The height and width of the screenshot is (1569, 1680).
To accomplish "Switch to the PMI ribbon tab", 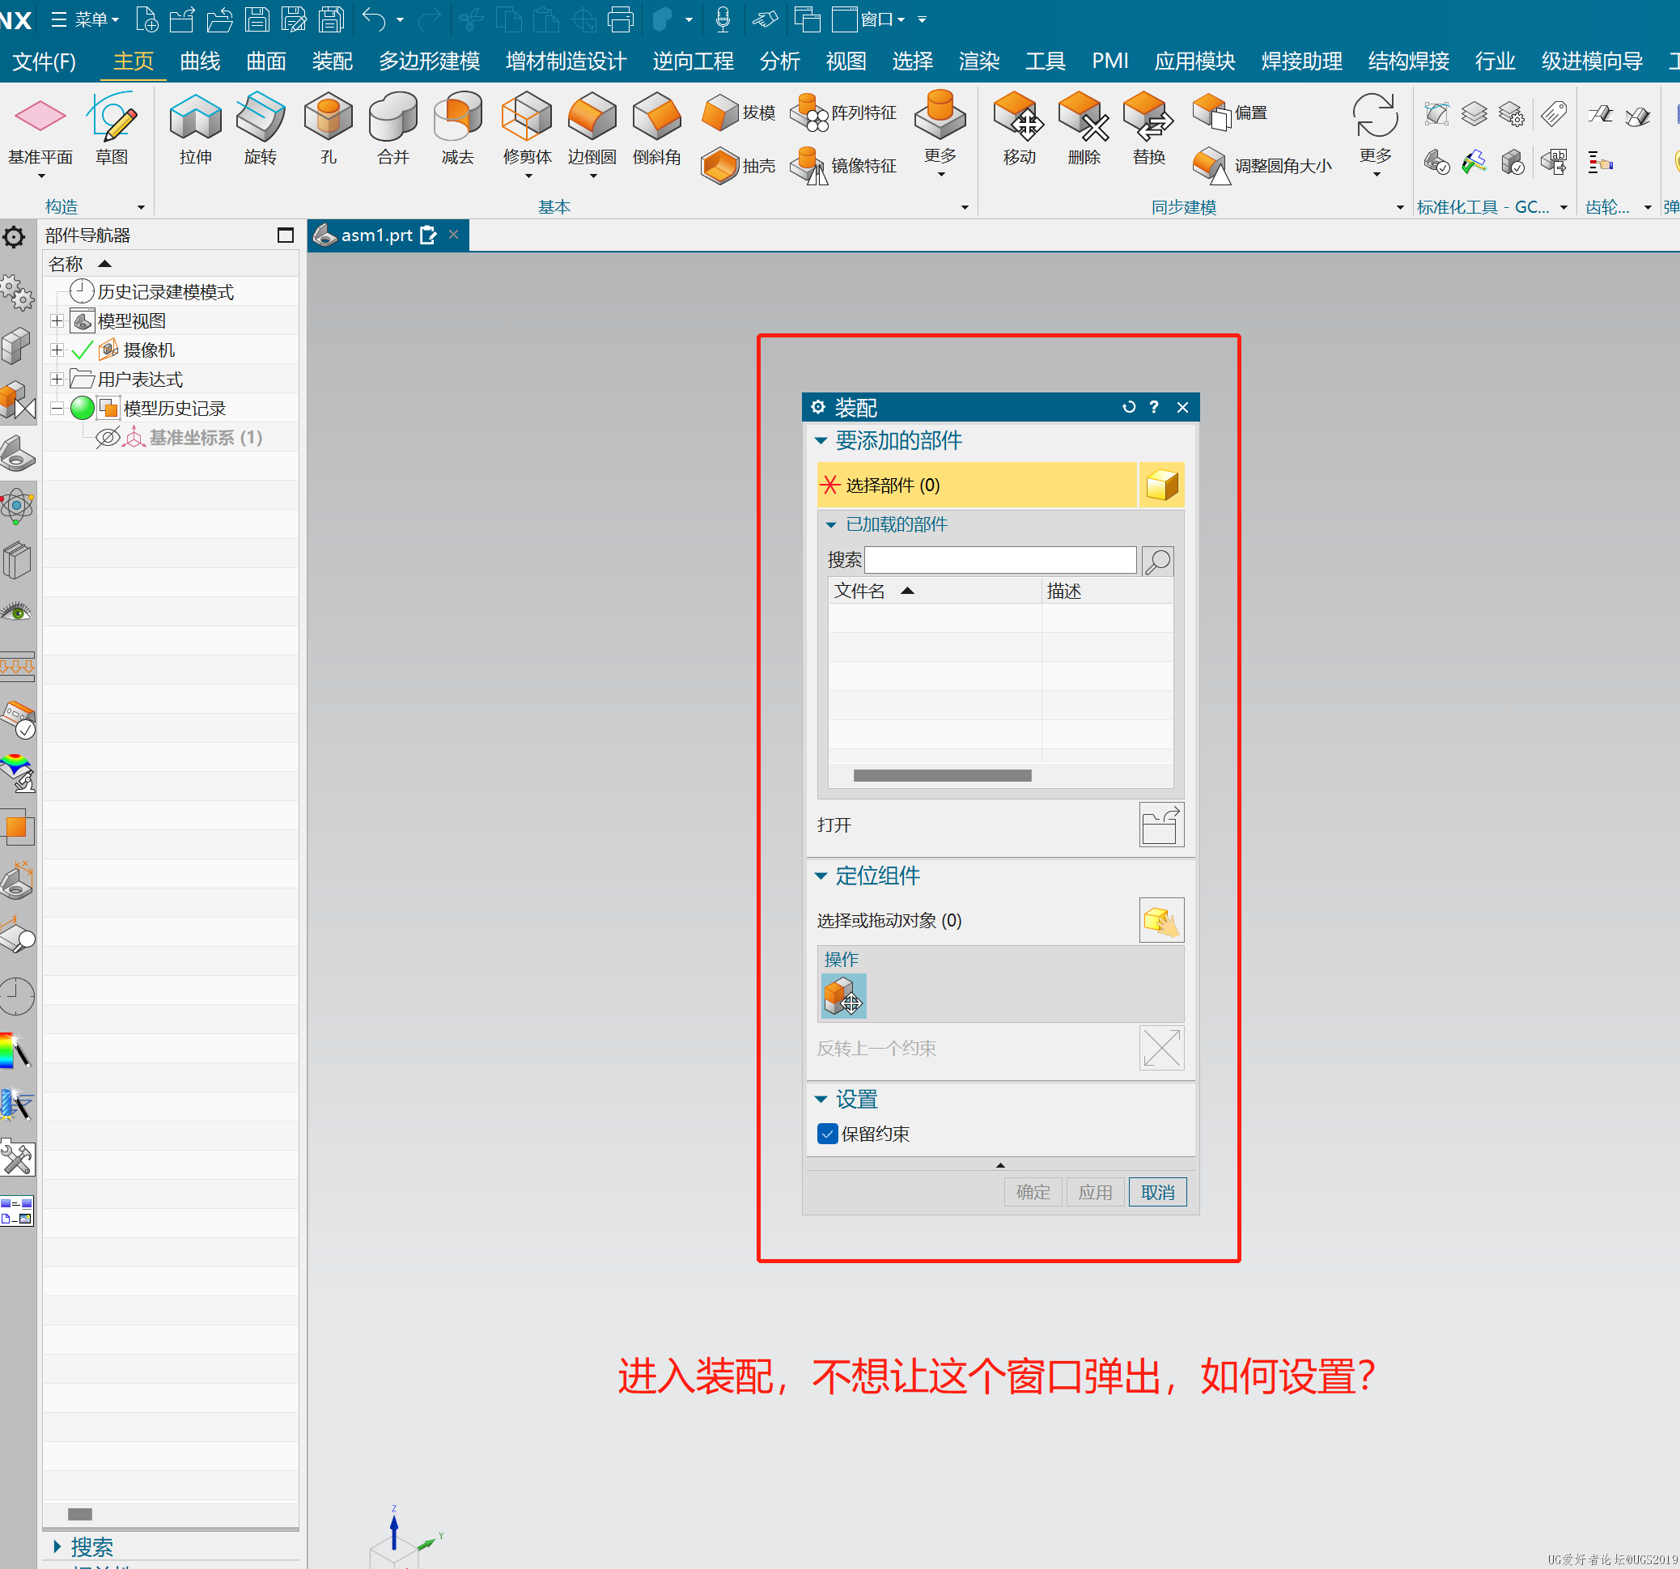I will [x=1109, y=61].
